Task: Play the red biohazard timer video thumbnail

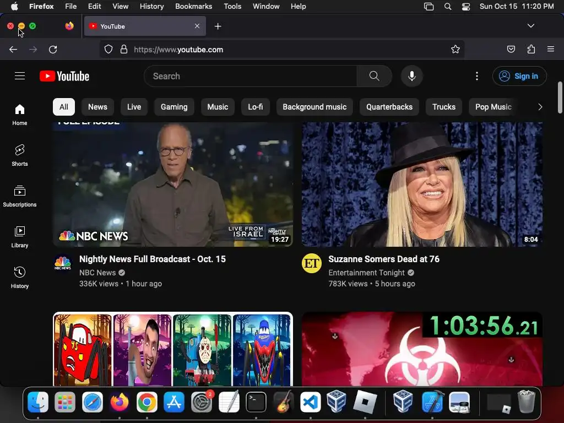Action: [x=422, y=349]
